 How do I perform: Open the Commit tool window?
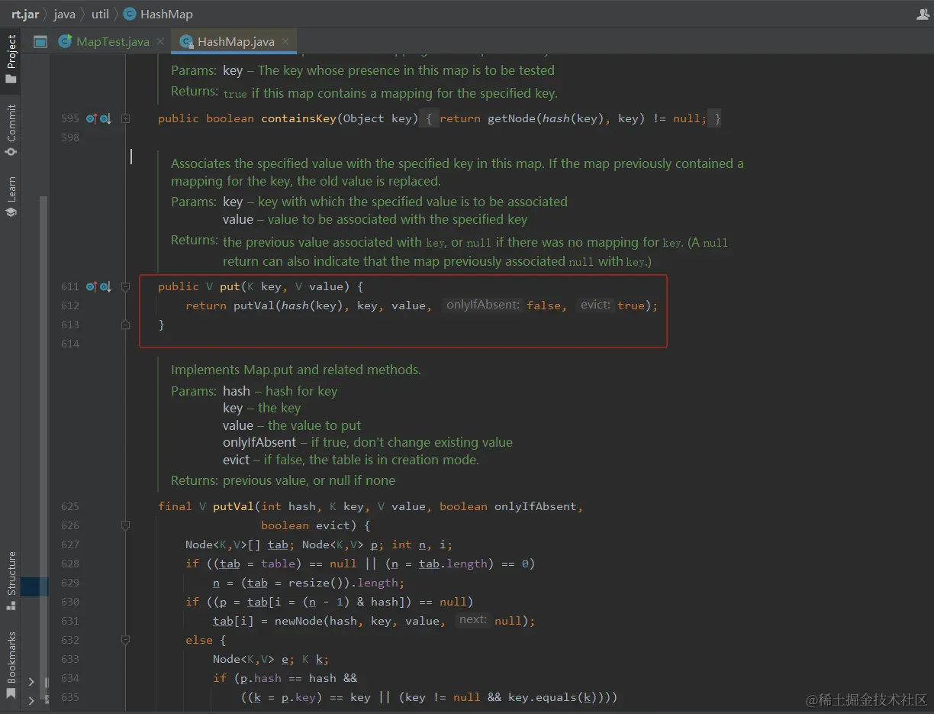[11, 131]
